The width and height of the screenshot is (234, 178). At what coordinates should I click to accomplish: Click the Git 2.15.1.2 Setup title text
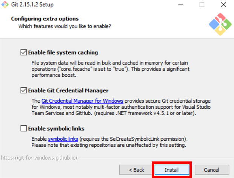click(x=32, y=5)
